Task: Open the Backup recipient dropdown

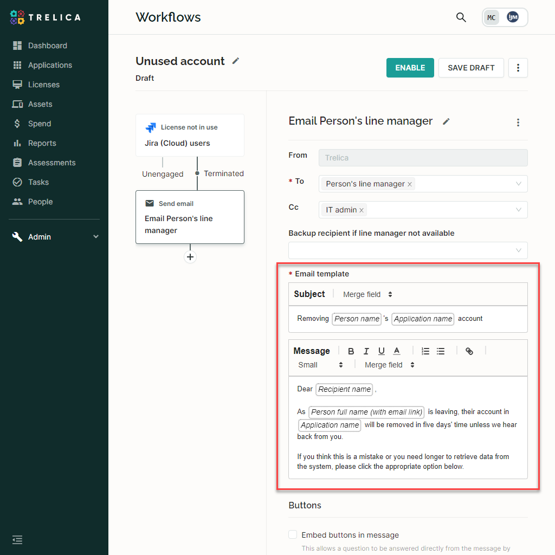Action: pos(408,250)
